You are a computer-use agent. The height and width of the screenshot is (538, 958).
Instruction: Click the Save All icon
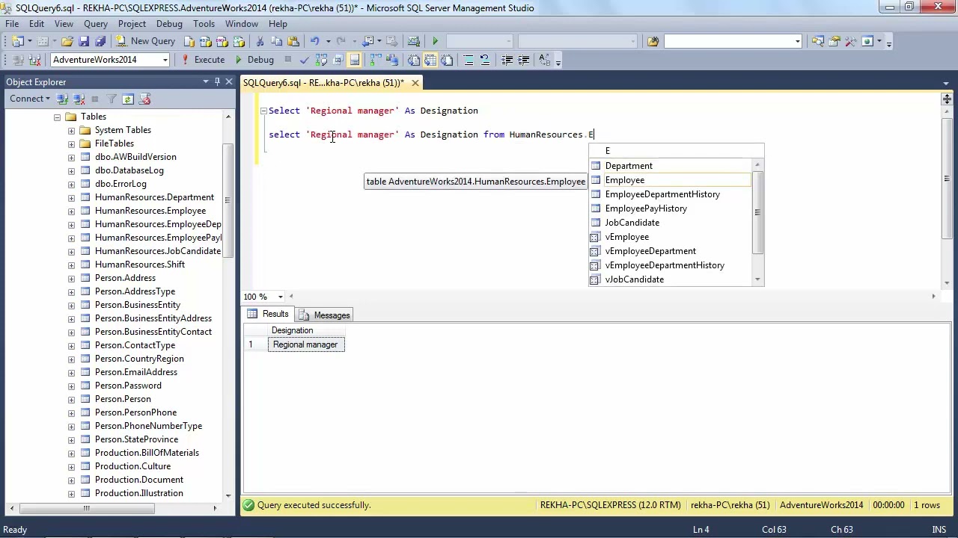coord(100,41)
